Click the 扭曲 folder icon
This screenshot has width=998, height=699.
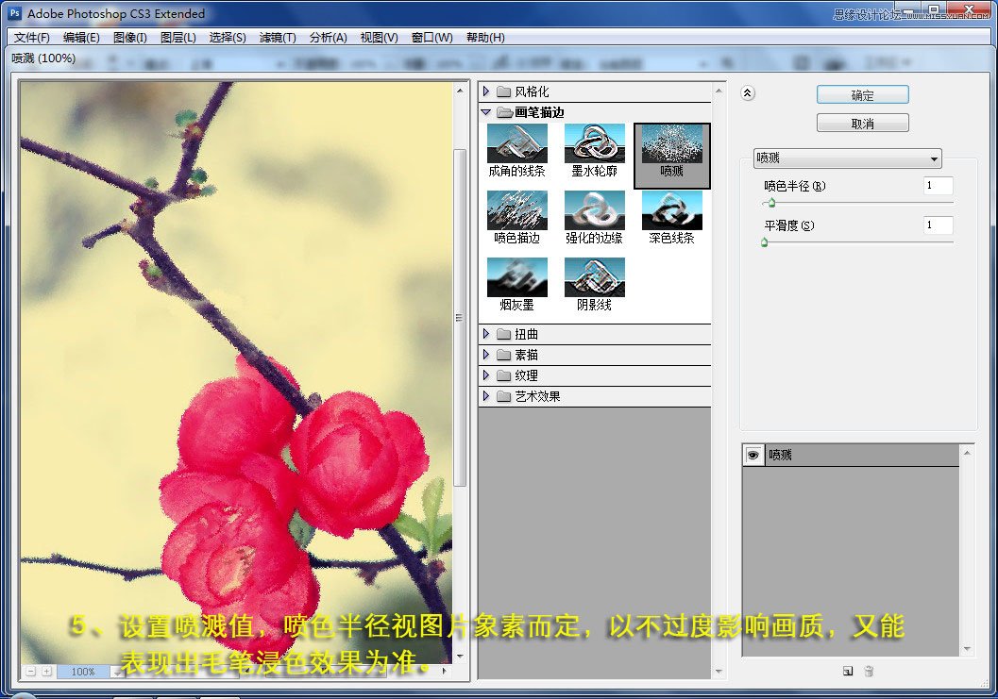(x=504, y=334)
